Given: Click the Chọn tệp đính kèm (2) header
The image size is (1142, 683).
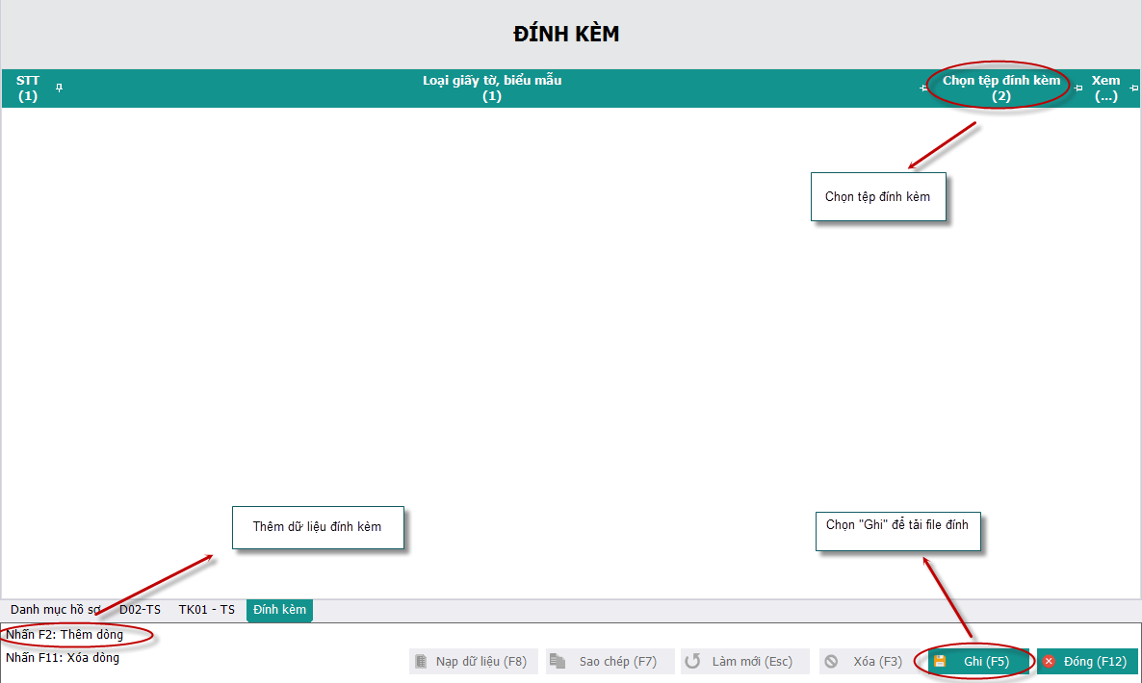Looking at the screenshot, I should click(1001, 88).
